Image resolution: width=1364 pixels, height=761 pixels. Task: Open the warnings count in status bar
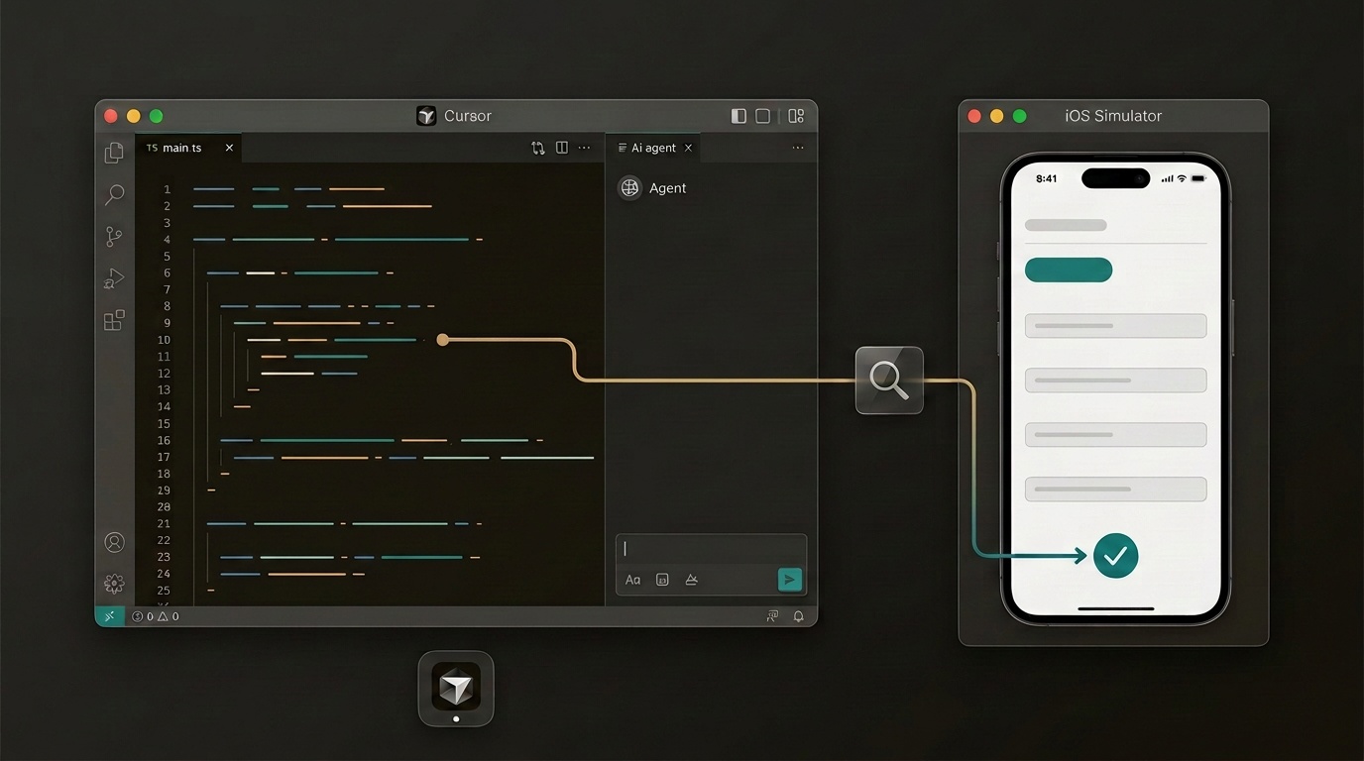[169, 616]
